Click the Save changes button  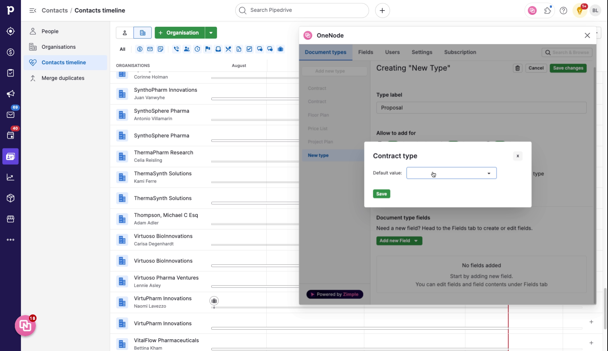coord(568,68)
